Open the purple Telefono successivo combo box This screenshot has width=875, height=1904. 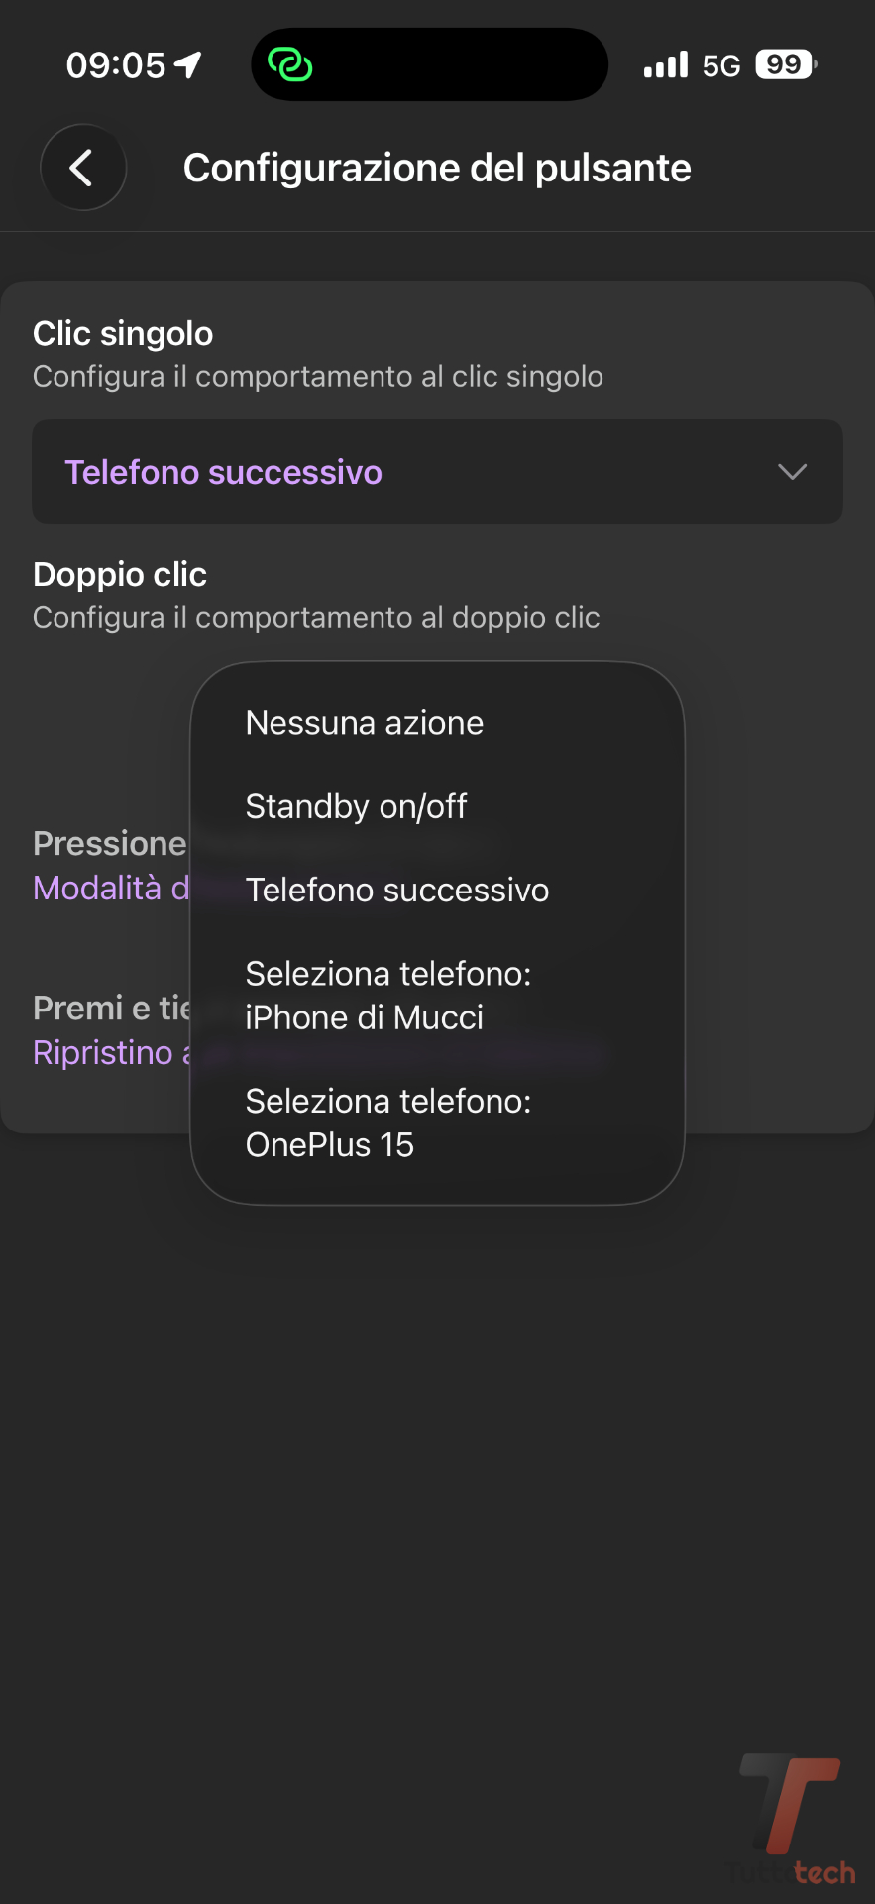click(224, 472)
